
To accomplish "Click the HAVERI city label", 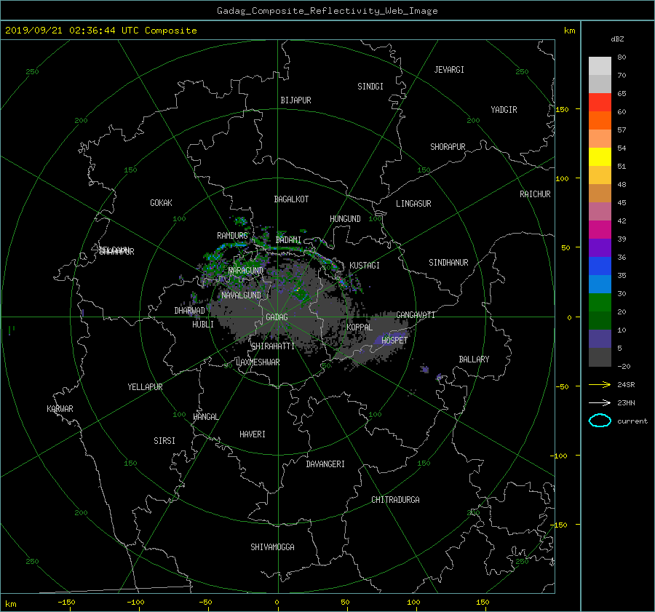I will 253,434.
